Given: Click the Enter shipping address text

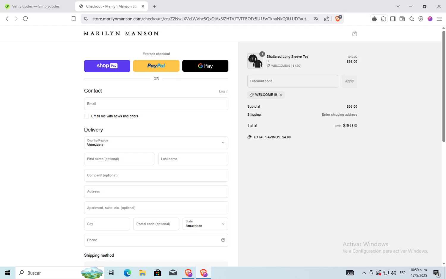Looking at the screenshot, I should tap(340, 115).
